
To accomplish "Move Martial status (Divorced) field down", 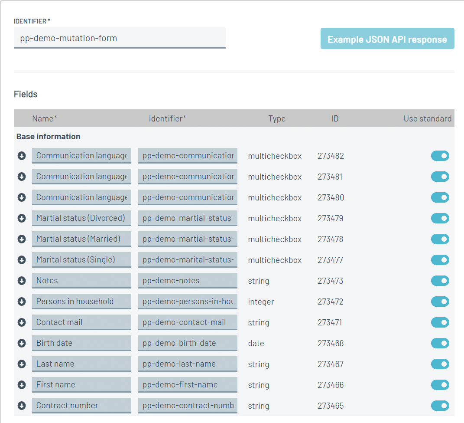I will tap(22, 218).
